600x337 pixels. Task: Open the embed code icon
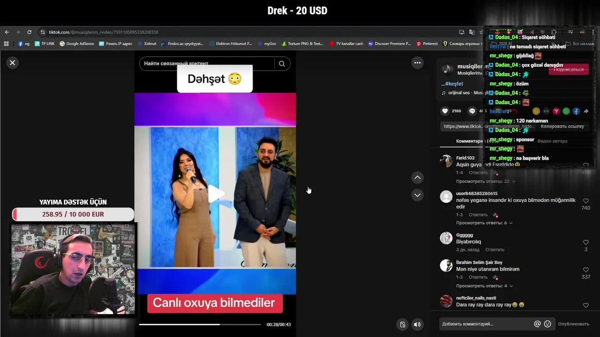[546, 111]
